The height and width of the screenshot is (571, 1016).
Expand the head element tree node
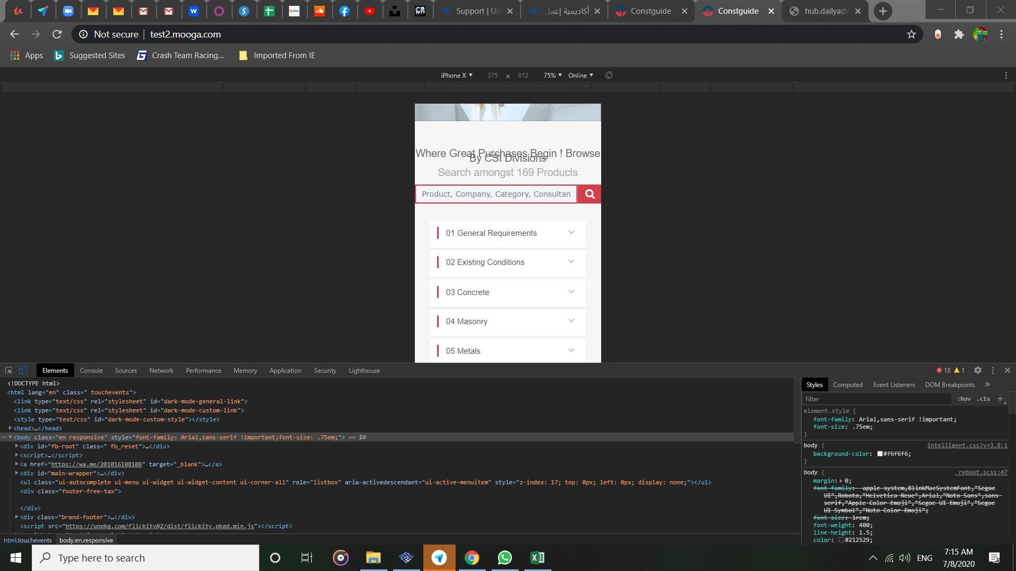pyautogui.click(x=10, y=428)
